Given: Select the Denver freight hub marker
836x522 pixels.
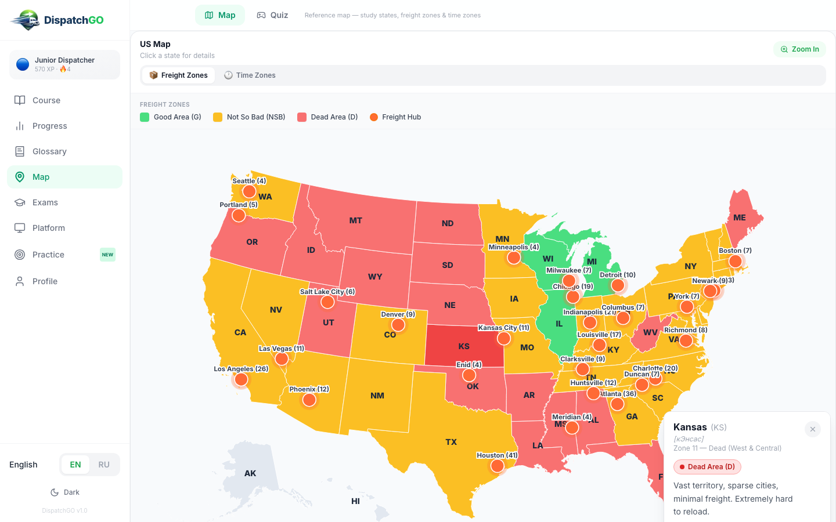Looking at the screenshot, I should click(x=398, y=324).
